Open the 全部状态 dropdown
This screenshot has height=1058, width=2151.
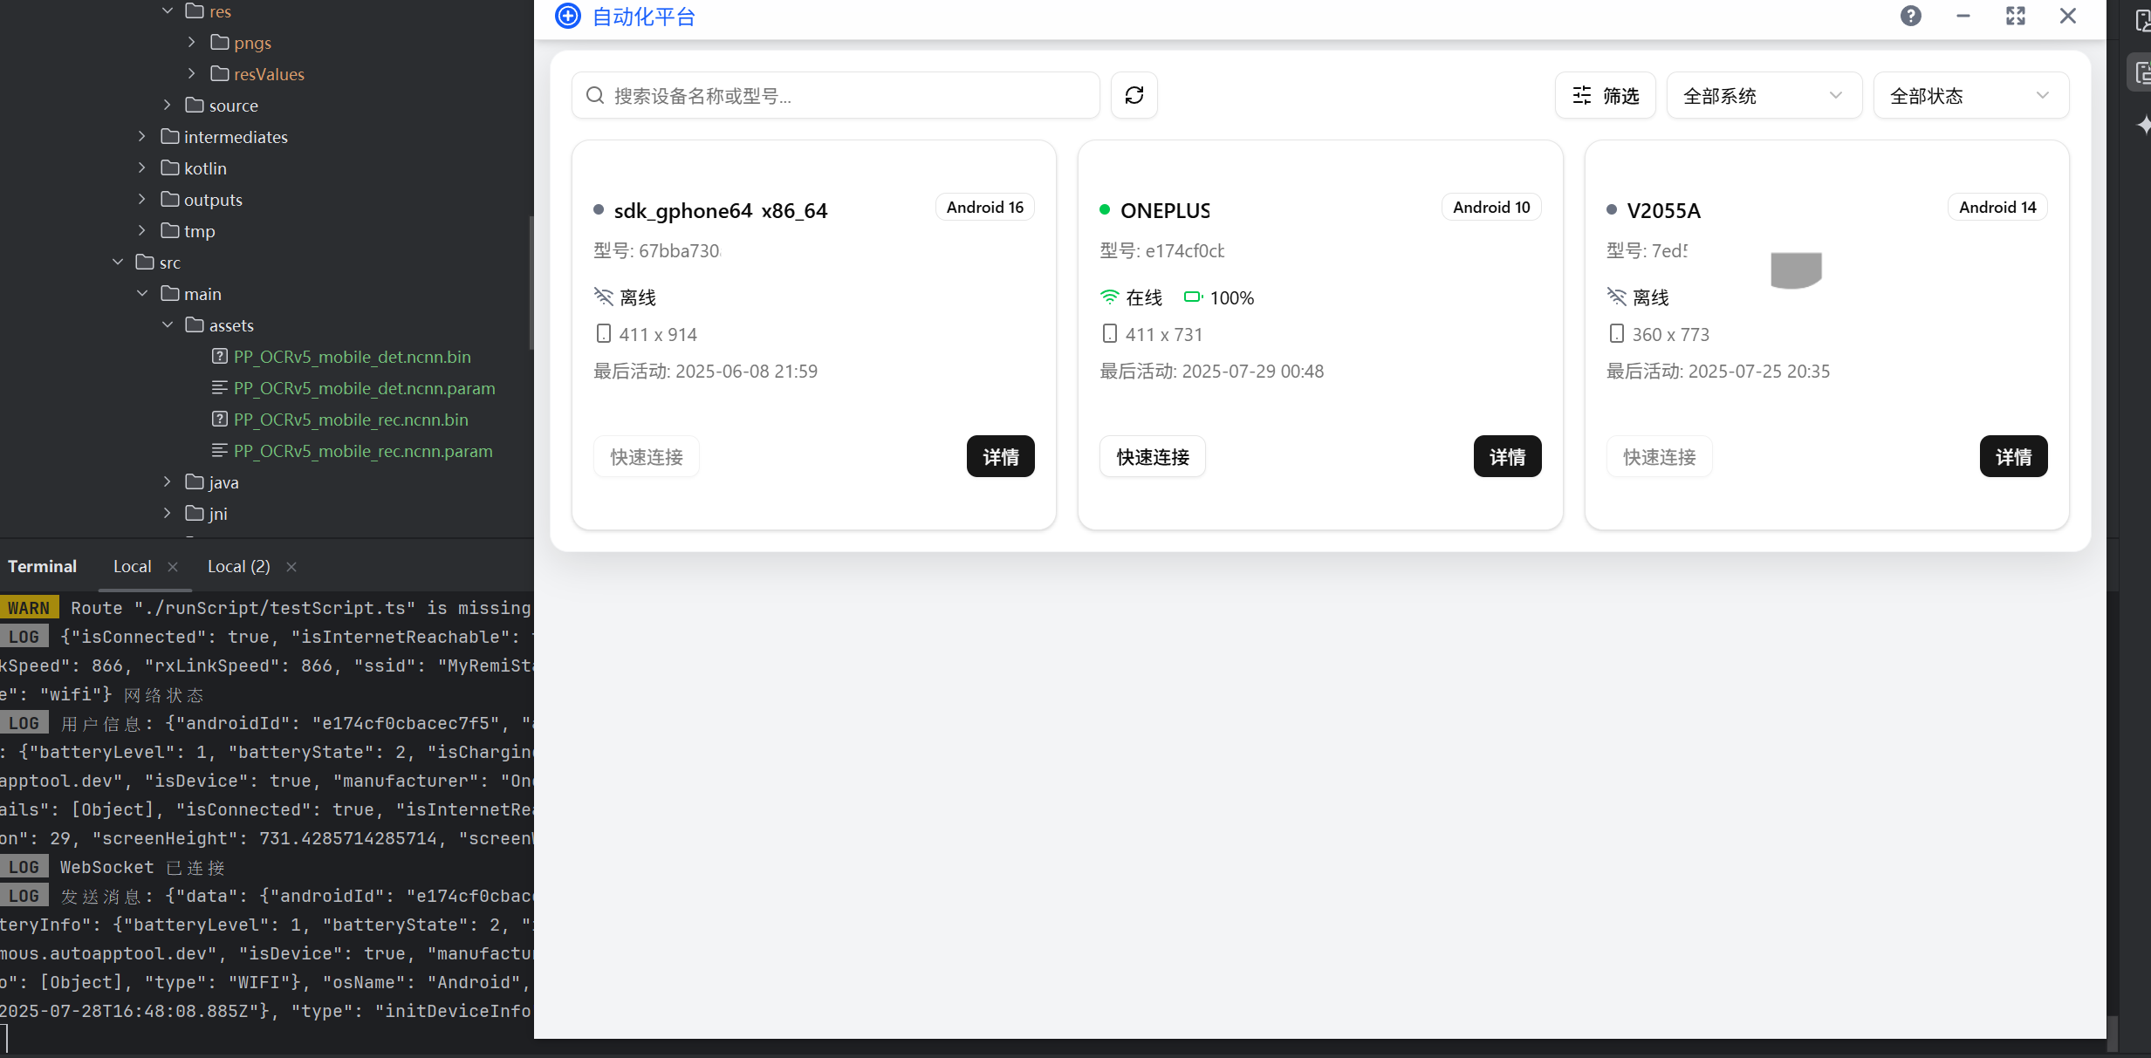coord(1970,95)
